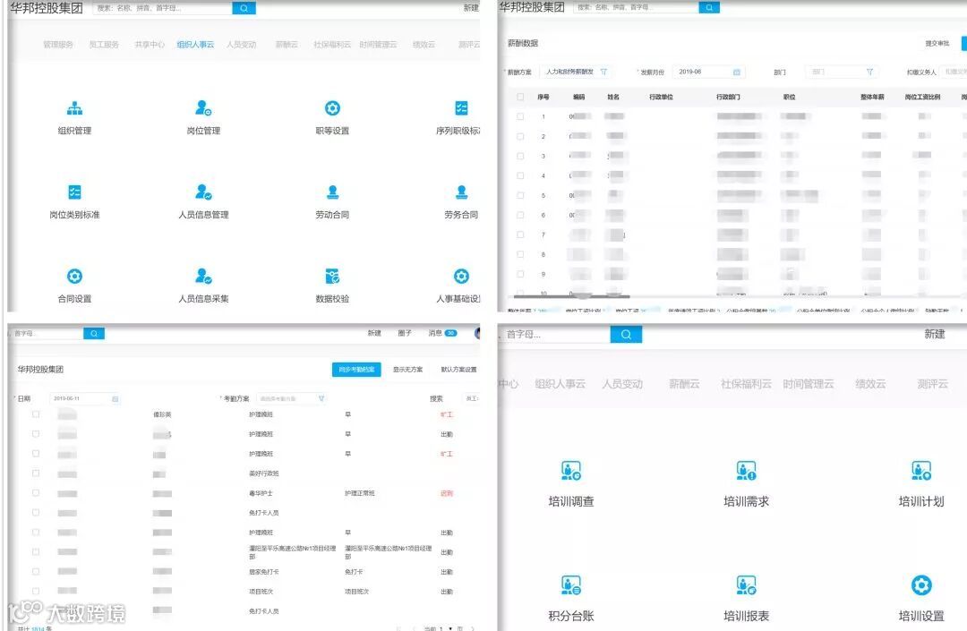The image size is (967, 631).
Task: Open the 劳动合同 icon
Action: (x=332, y=192)
